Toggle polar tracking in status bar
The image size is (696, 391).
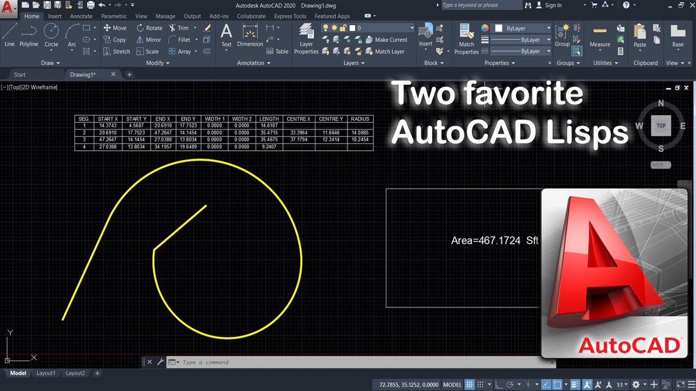[510, 384]
